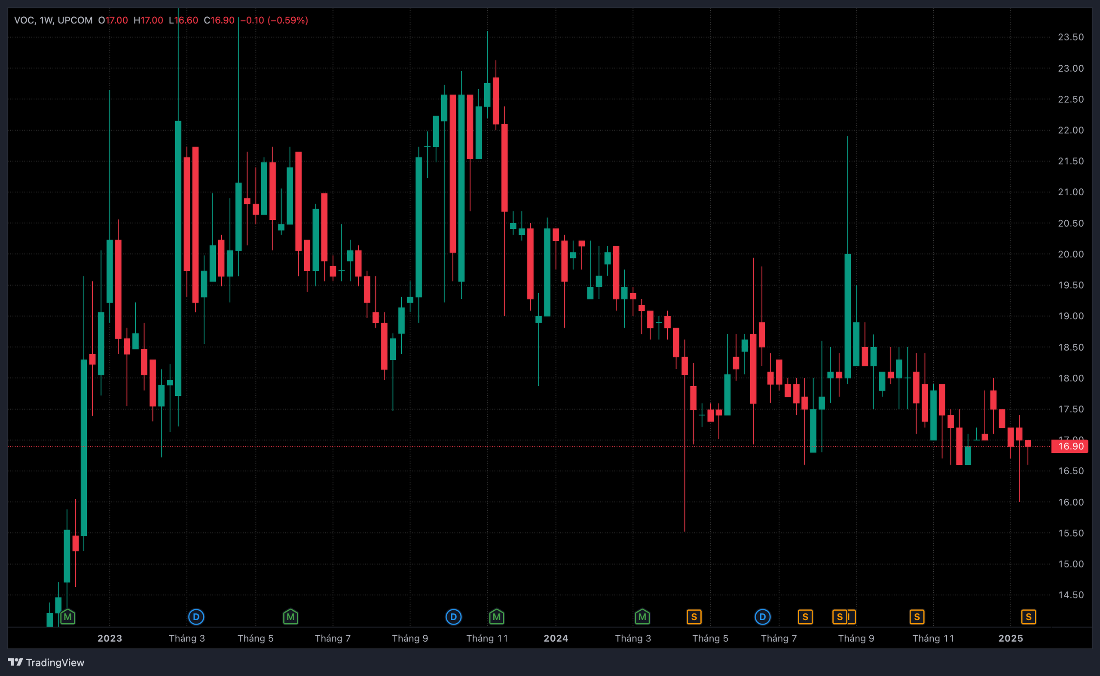Image resolution: width=1100 pixels, height=676 pixels.
Task: Click the green M marker after Tháng 5 2023
Action: 290,617
